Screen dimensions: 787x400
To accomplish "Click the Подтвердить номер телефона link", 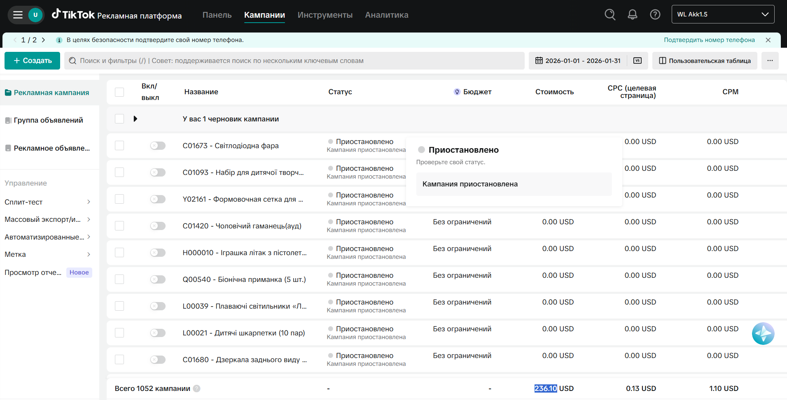I will click(709, 40).
